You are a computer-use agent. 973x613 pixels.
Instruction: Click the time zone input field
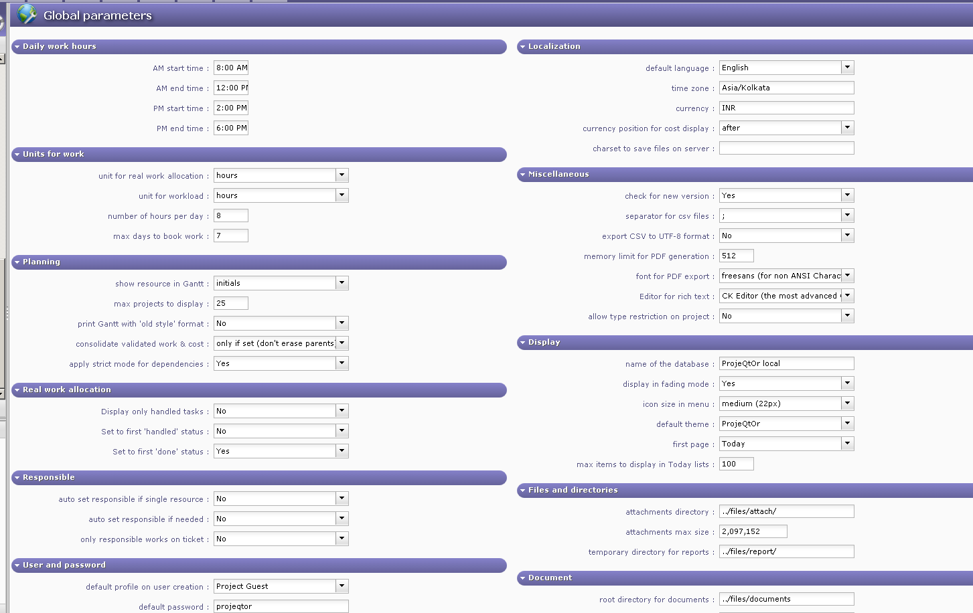(786, 88)
